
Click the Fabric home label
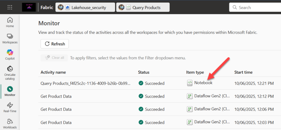pyautogui.click(x=47, y=7)
